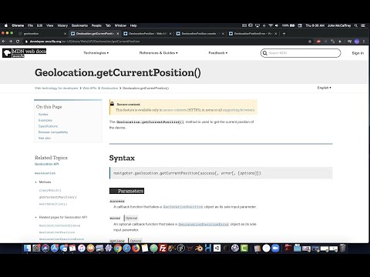The height and width of the screenshot is (277, 370).
Task: Open the Bookmarks menu
Action: coord(79,25)
